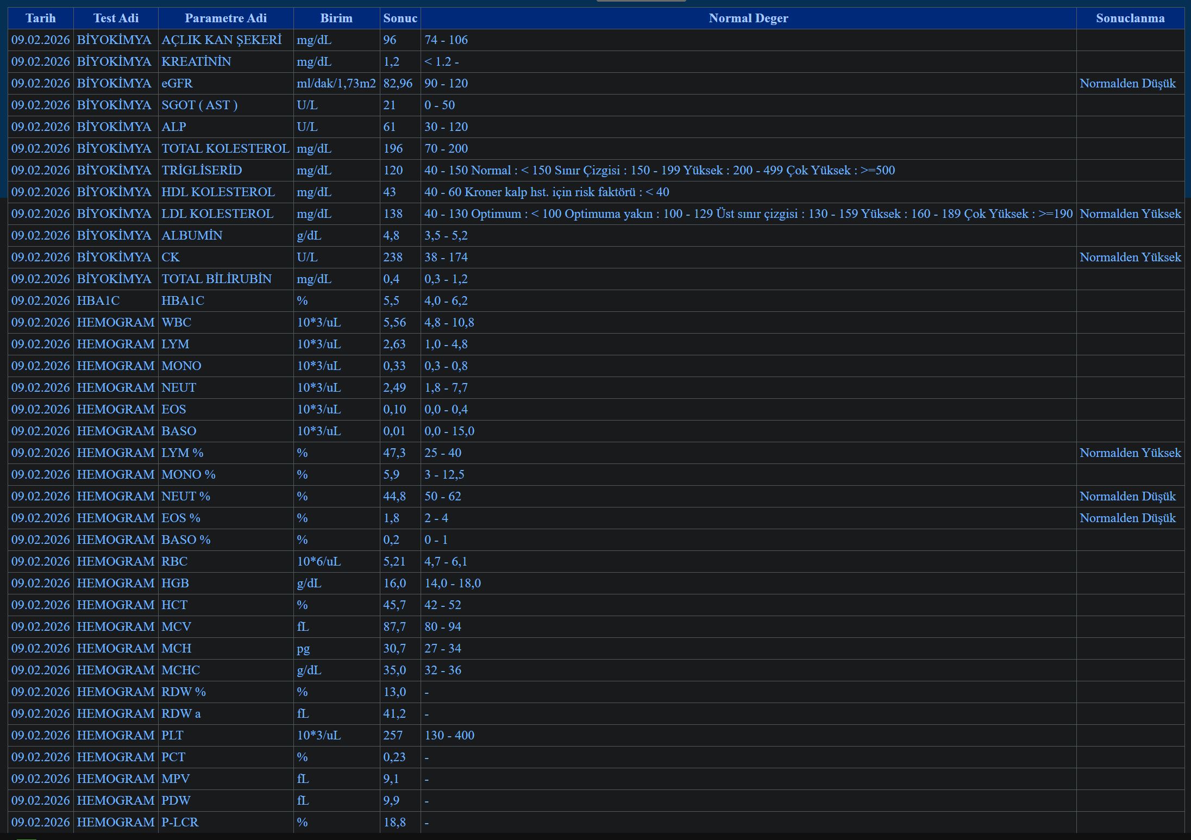Select the HGB result value 16,0

point(394,584)
